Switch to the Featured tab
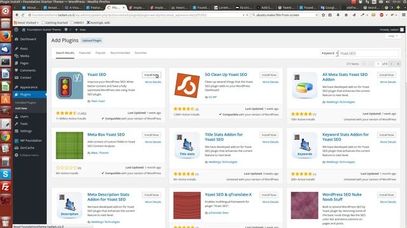407x228 pixels. (85, 53)
